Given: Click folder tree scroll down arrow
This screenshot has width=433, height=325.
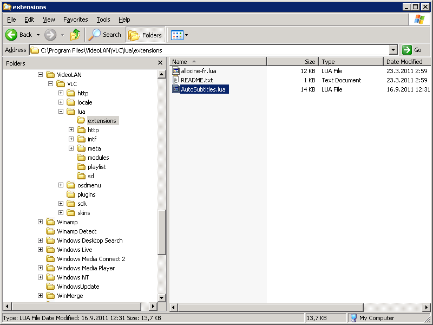Looking at the screenshot, I should coord(161,297).
